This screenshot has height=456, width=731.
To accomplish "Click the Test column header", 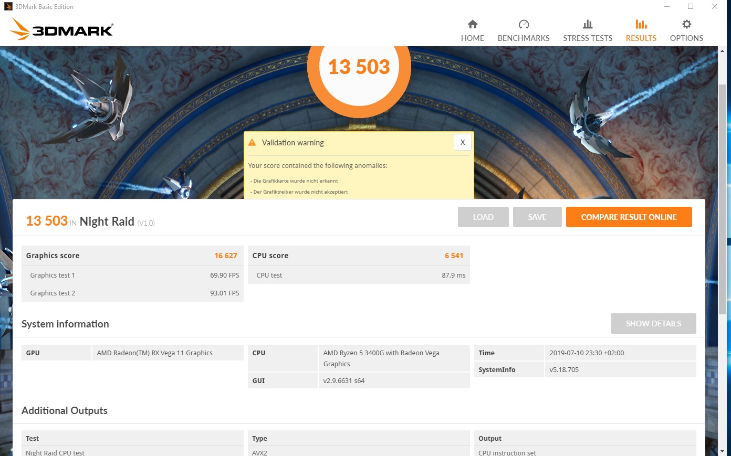I will click(33, 438).
